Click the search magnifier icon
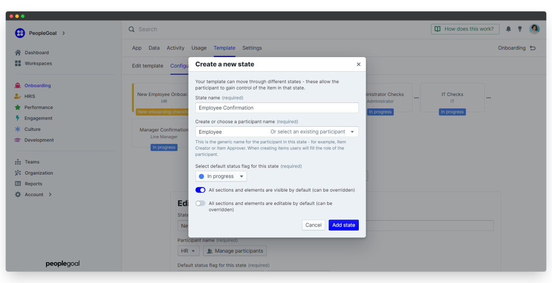The width and height of the screenshot is (552, 283). (132, 29)
